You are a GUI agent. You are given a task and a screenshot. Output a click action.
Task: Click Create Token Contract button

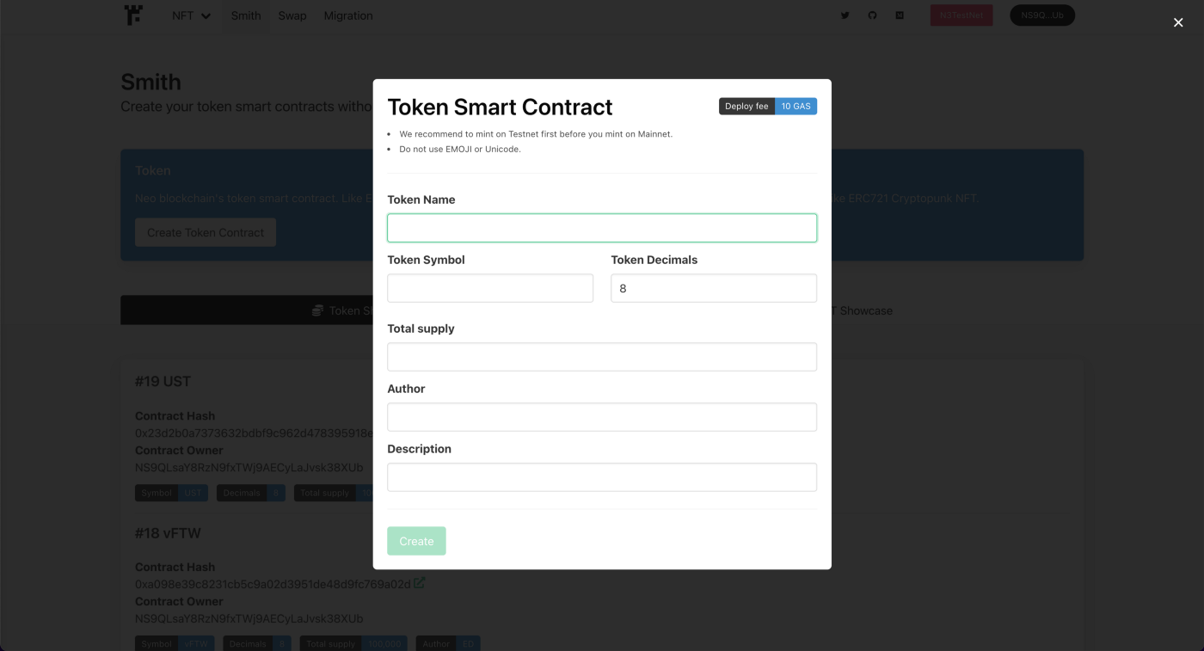(206, 232)
